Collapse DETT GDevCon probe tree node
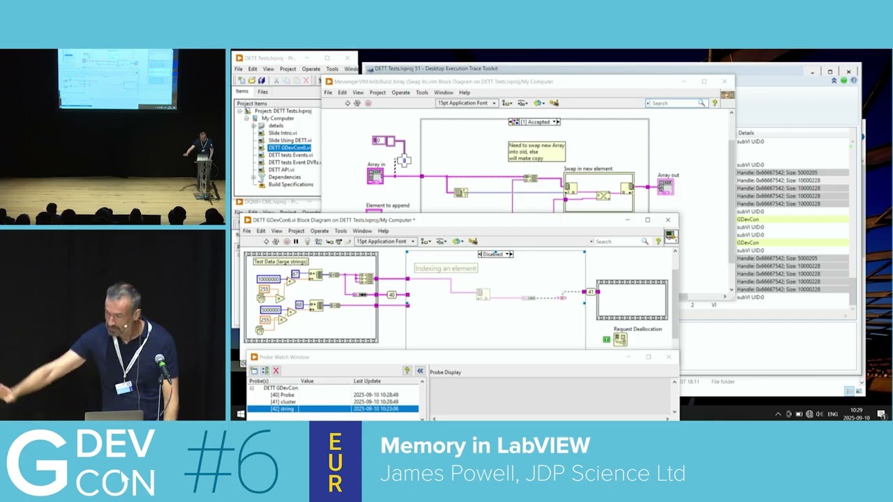The height and width of the screenshot is (502, 893). click(252, 388)
